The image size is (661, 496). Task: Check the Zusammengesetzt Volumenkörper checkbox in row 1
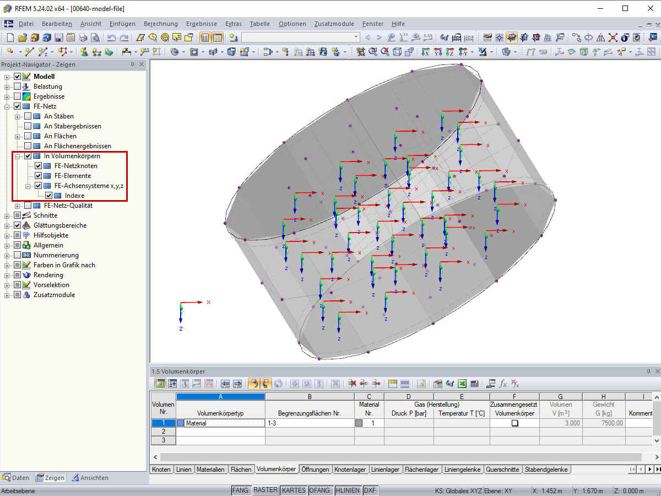tap(515, 423)
